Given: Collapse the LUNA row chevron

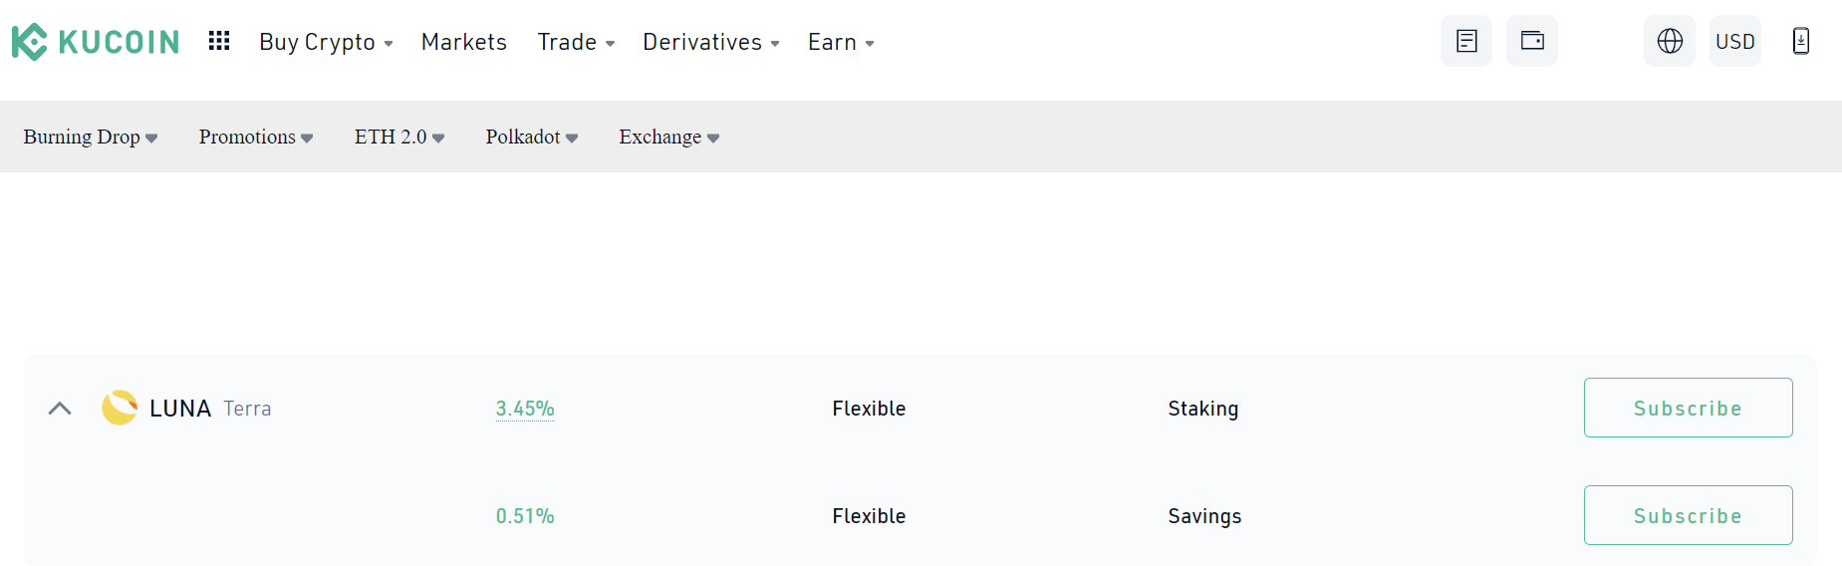Looking at the screenshot, I should pyautogui.click(x=60, y=409).
